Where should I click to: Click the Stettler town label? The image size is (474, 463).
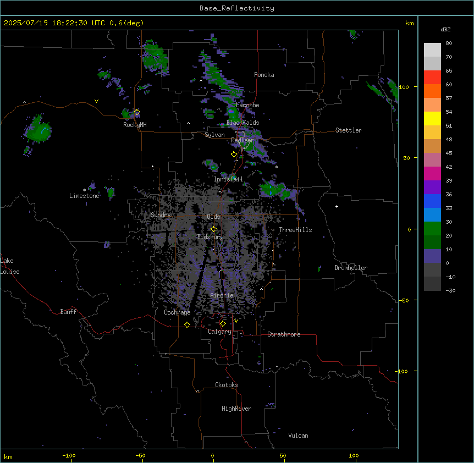pyautogui.click(x=349, y=130)
